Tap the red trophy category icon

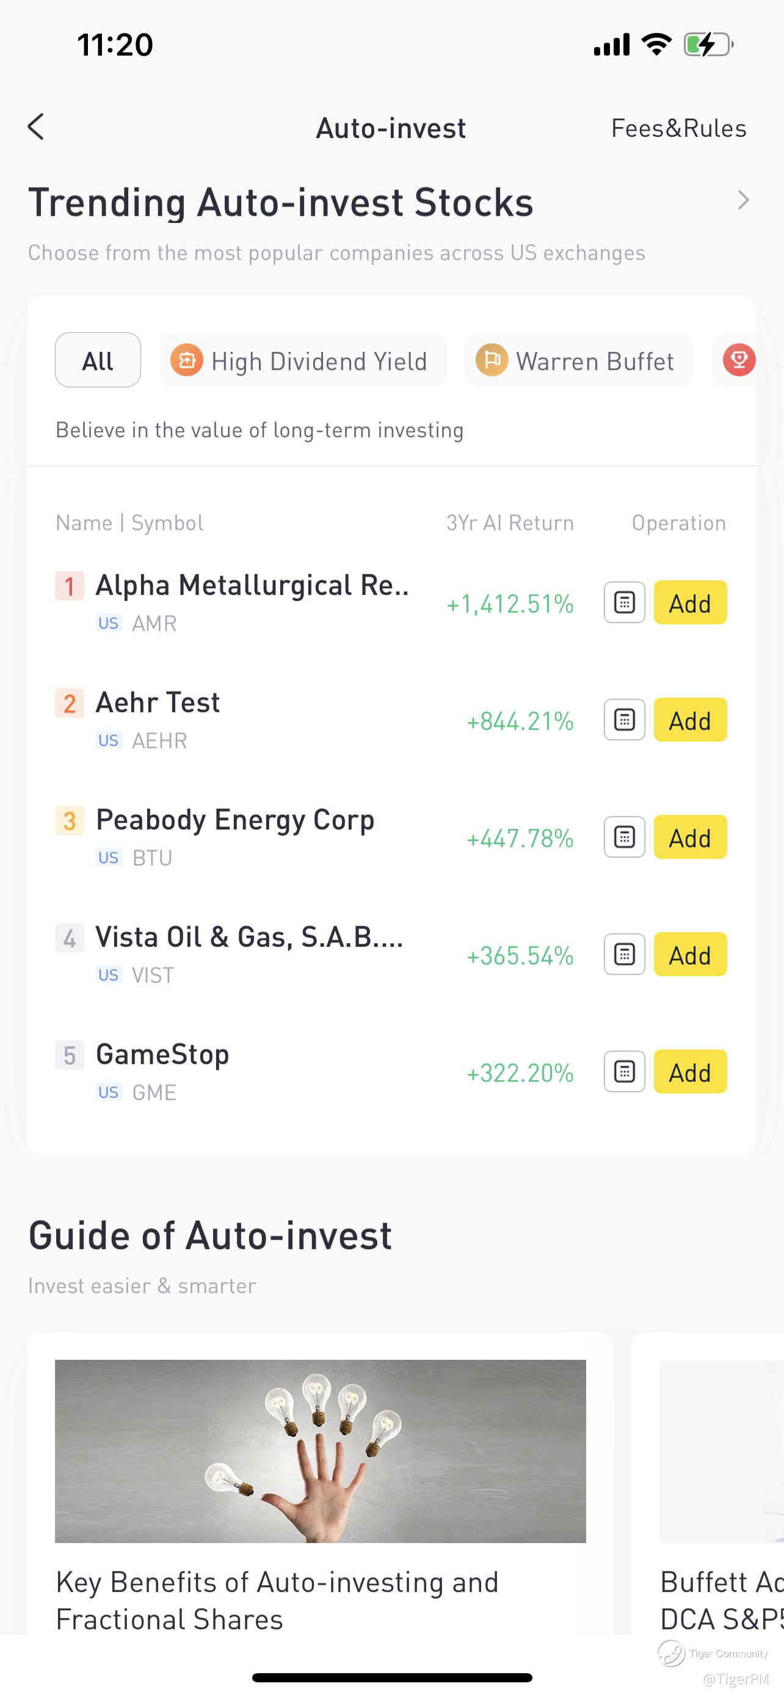(x=739, y=360)
